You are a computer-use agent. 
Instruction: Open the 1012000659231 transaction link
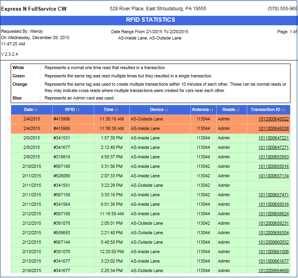click(273, 223)
